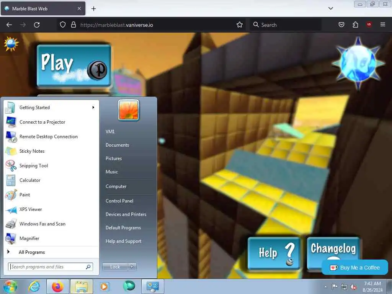Open Help and Support
The height and width of the screenshot is (294, 392).
coord(123,241)
